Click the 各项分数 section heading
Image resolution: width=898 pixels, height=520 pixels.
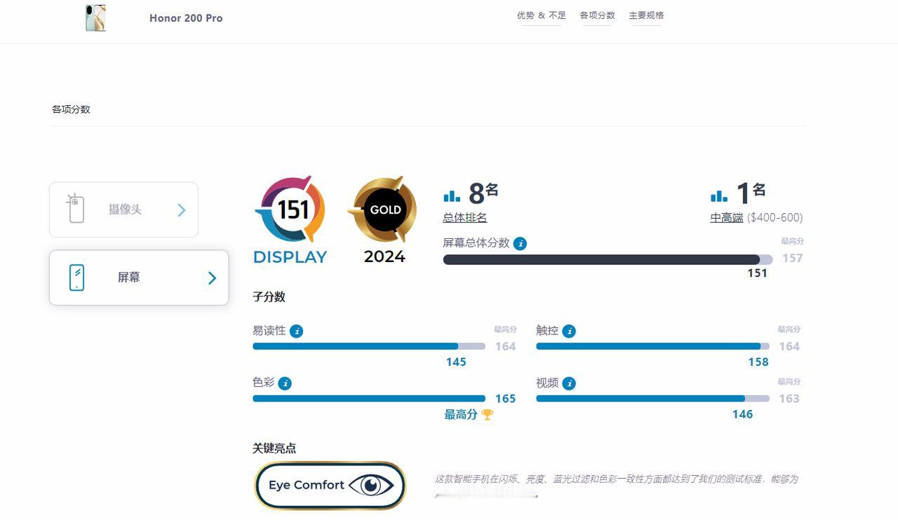tap(71, 109)
